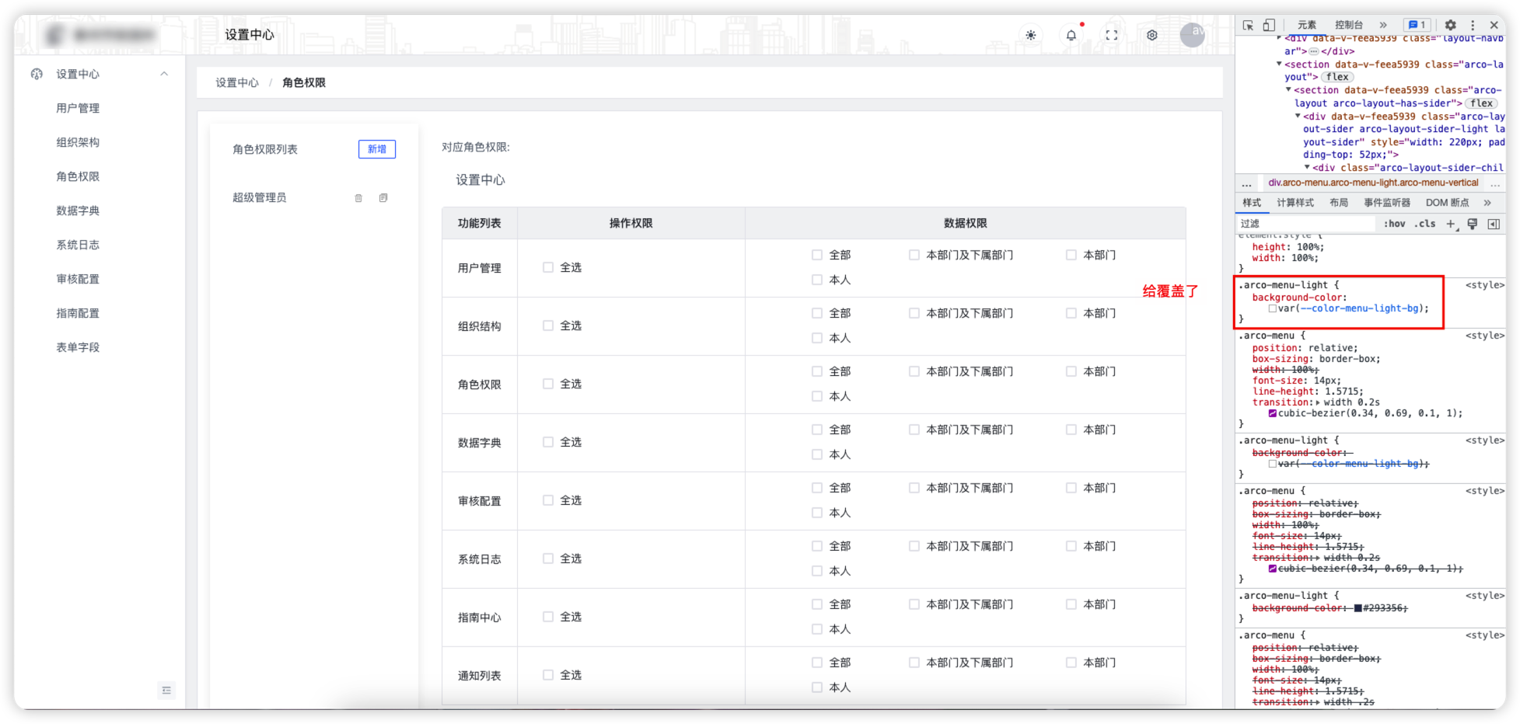Open 数据字典 from the sidebar menu
Image resolution: width=1520 pixels, height=724 pixels.
(77, 210)
